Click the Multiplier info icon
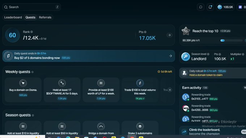 tap(243, 54)
